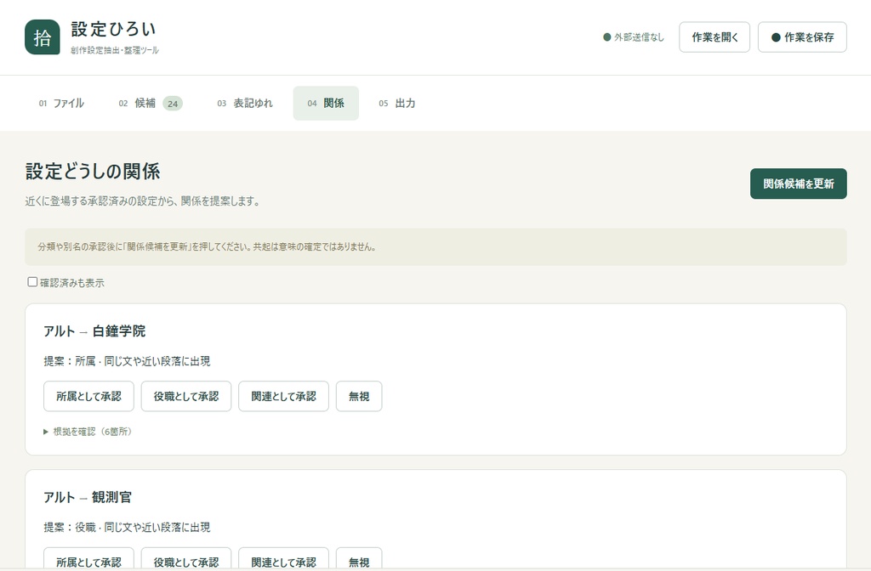The width and height of the screenshot is (871, 571).
Task: Click the アルト – 観測官 card heading
Action: (88, 497)
